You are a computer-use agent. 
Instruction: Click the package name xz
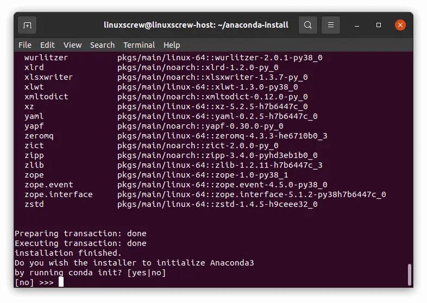pyautogui.click(x=29, y=107)
